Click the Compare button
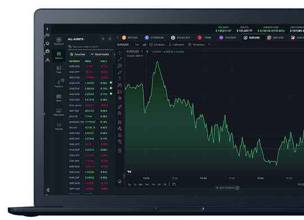The height and width of the screenshot is (220, 304). [157, 44]
